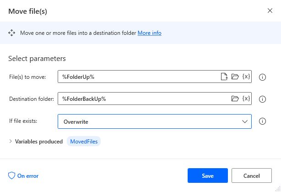
Task: Expand Variables produced section
Action: tap(11, 142)
